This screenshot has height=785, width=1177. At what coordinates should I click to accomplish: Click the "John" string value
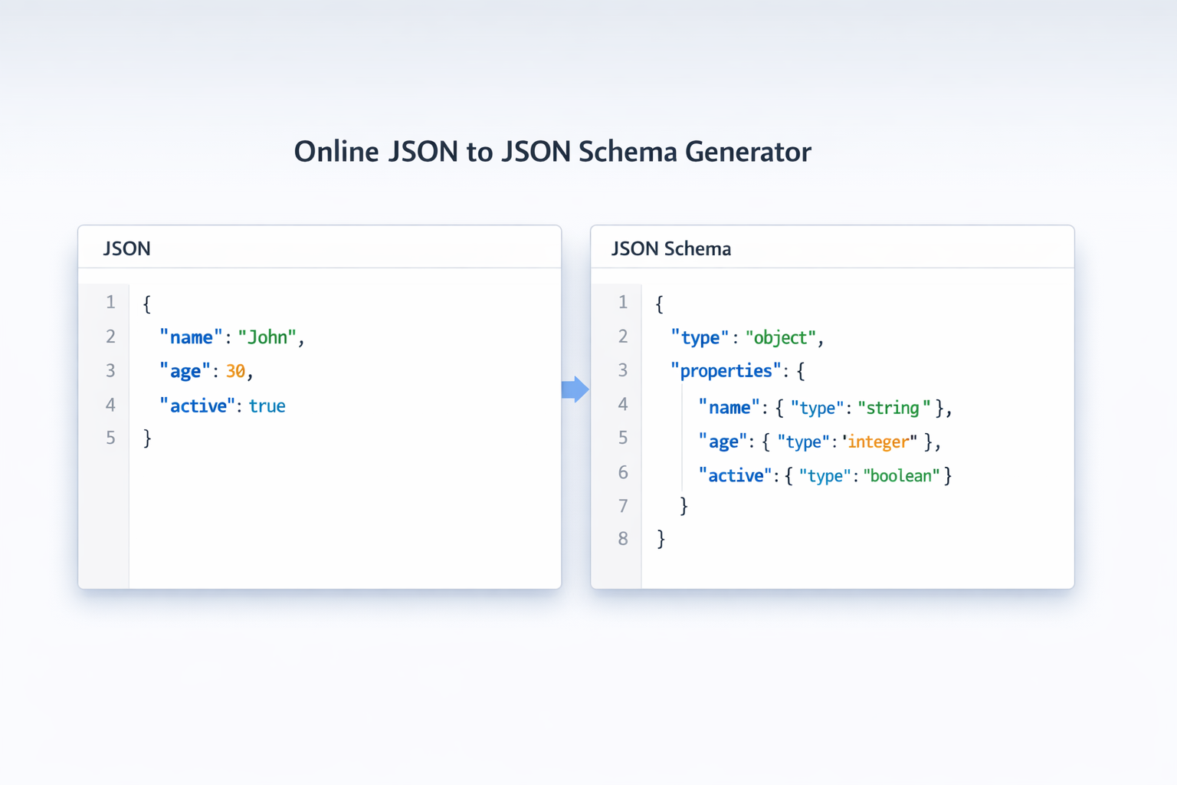(x=267, y=337)
